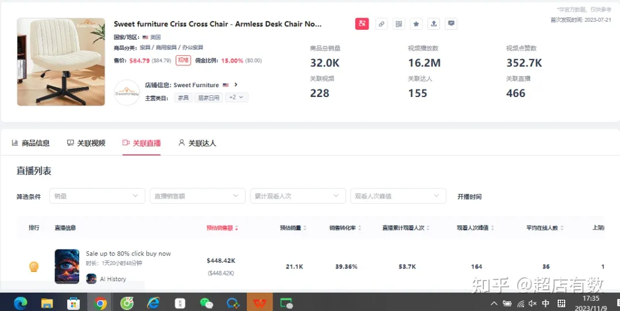This screenshot has height=311, width=620.
Task: Click the 开播时间 date filter
Action: (470, 196)
